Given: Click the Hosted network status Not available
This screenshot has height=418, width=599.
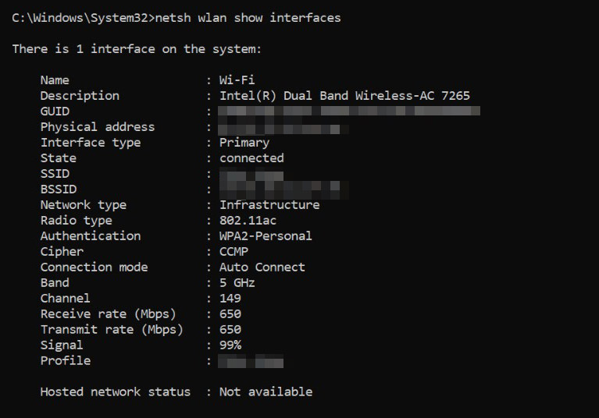Looking at the screenshot, I should coord(266,392).
